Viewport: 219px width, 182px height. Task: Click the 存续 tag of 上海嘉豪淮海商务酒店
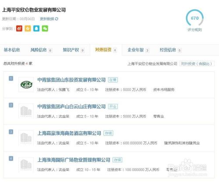[108, 133]
